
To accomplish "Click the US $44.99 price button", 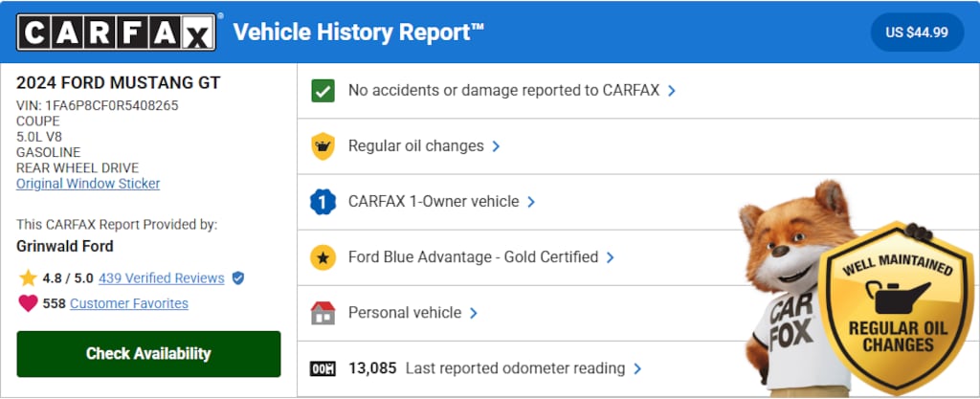I will (916, 33).
